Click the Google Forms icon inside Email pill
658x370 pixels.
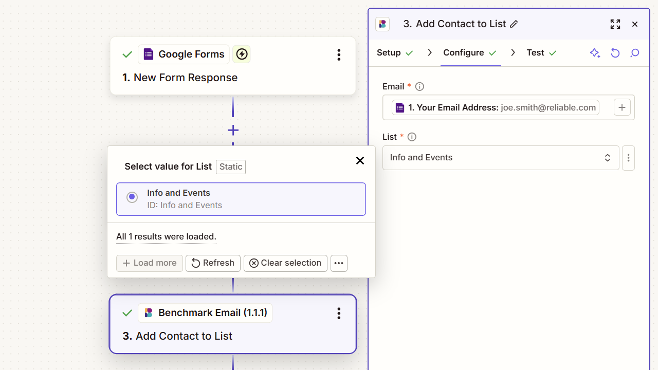click(400, 107)
